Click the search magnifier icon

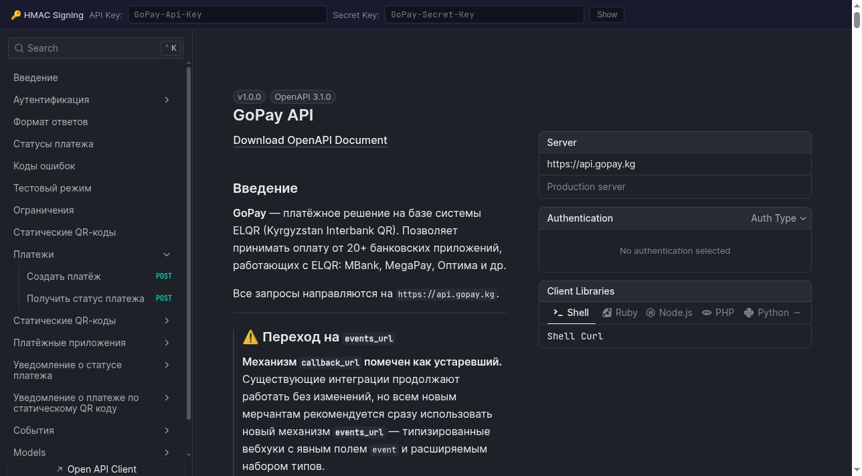point(19,48)
